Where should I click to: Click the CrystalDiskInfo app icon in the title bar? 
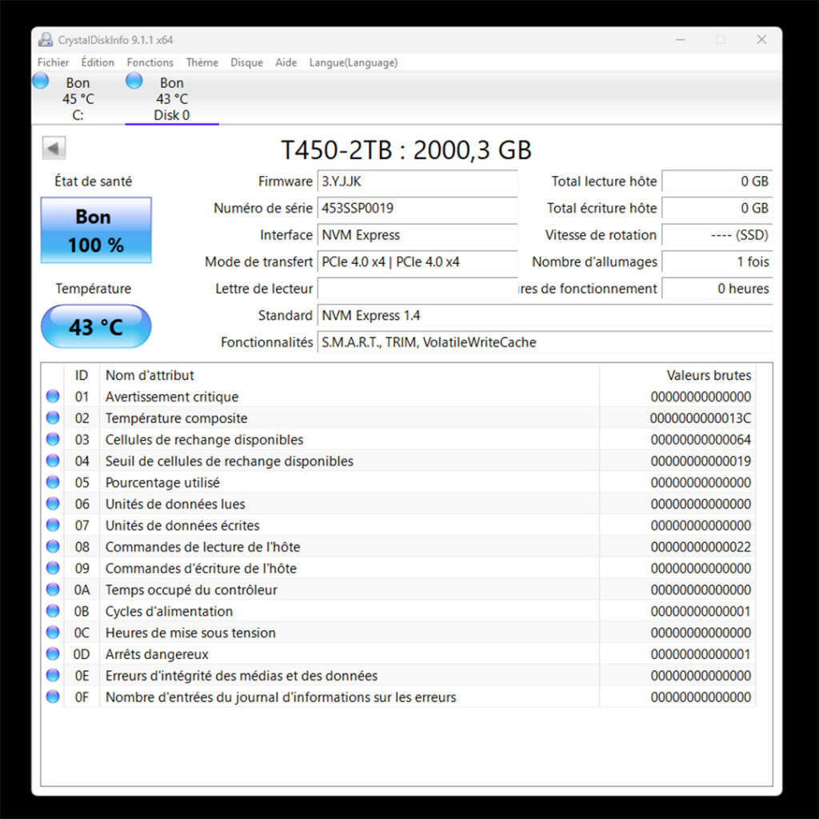pos(46,40)
